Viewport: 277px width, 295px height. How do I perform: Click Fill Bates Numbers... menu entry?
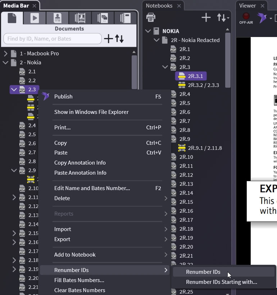79,280
